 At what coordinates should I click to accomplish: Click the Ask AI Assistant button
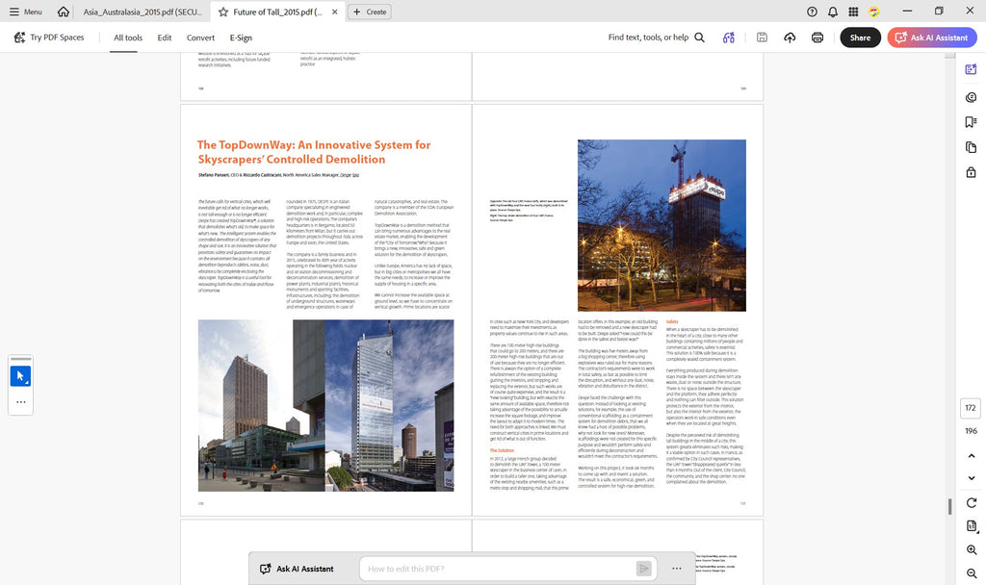[x=932, y=38]
